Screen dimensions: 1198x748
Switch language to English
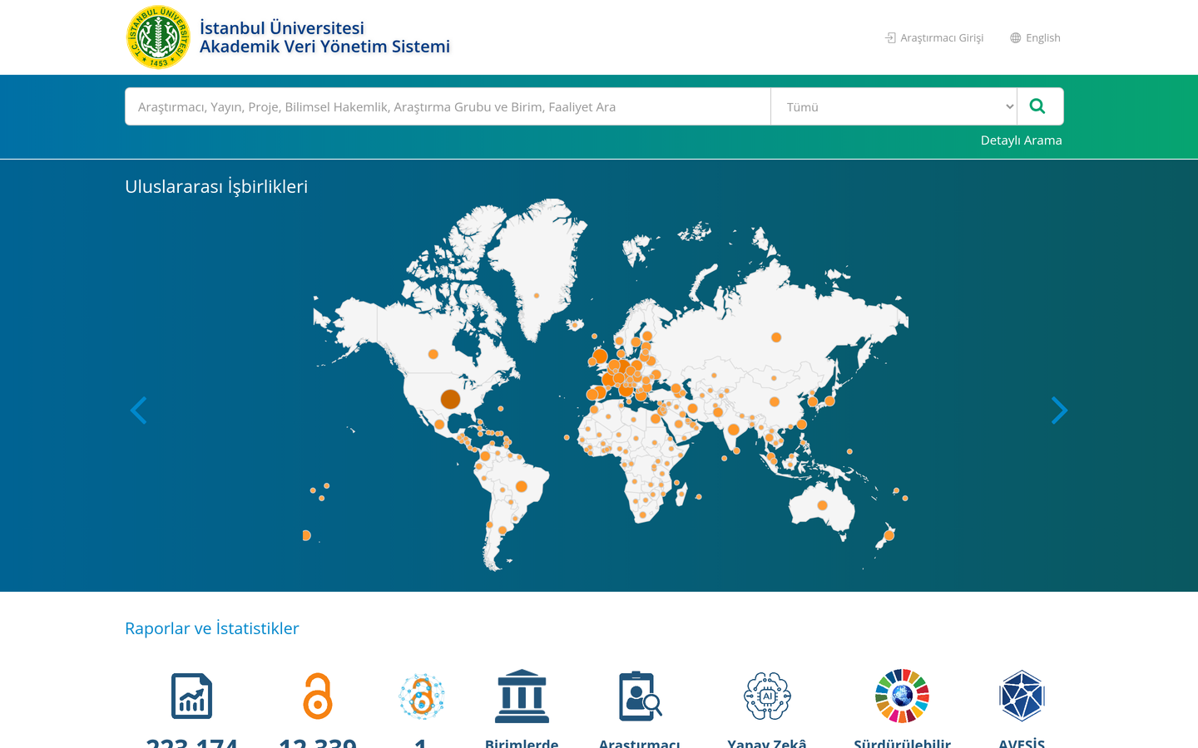1042,38
